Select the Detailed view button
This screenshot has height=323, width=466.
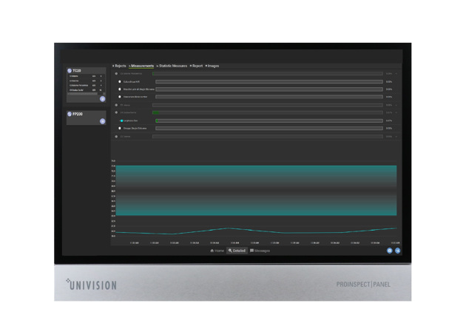pyautogui.click(x=237, y=251)
